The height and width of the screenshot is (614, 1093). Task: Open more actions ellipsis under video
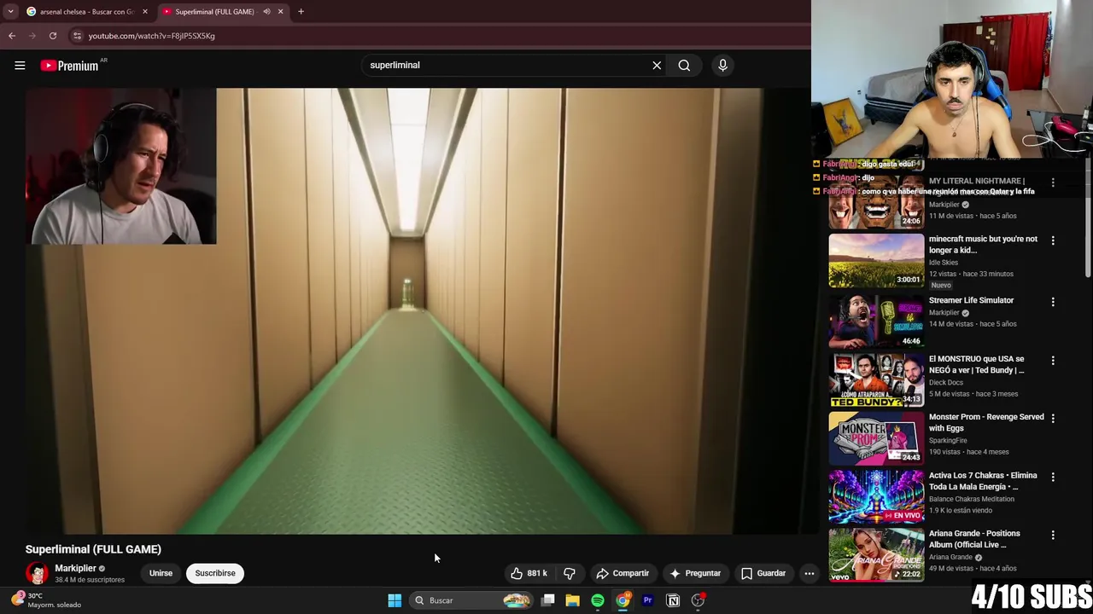[810, 573]
